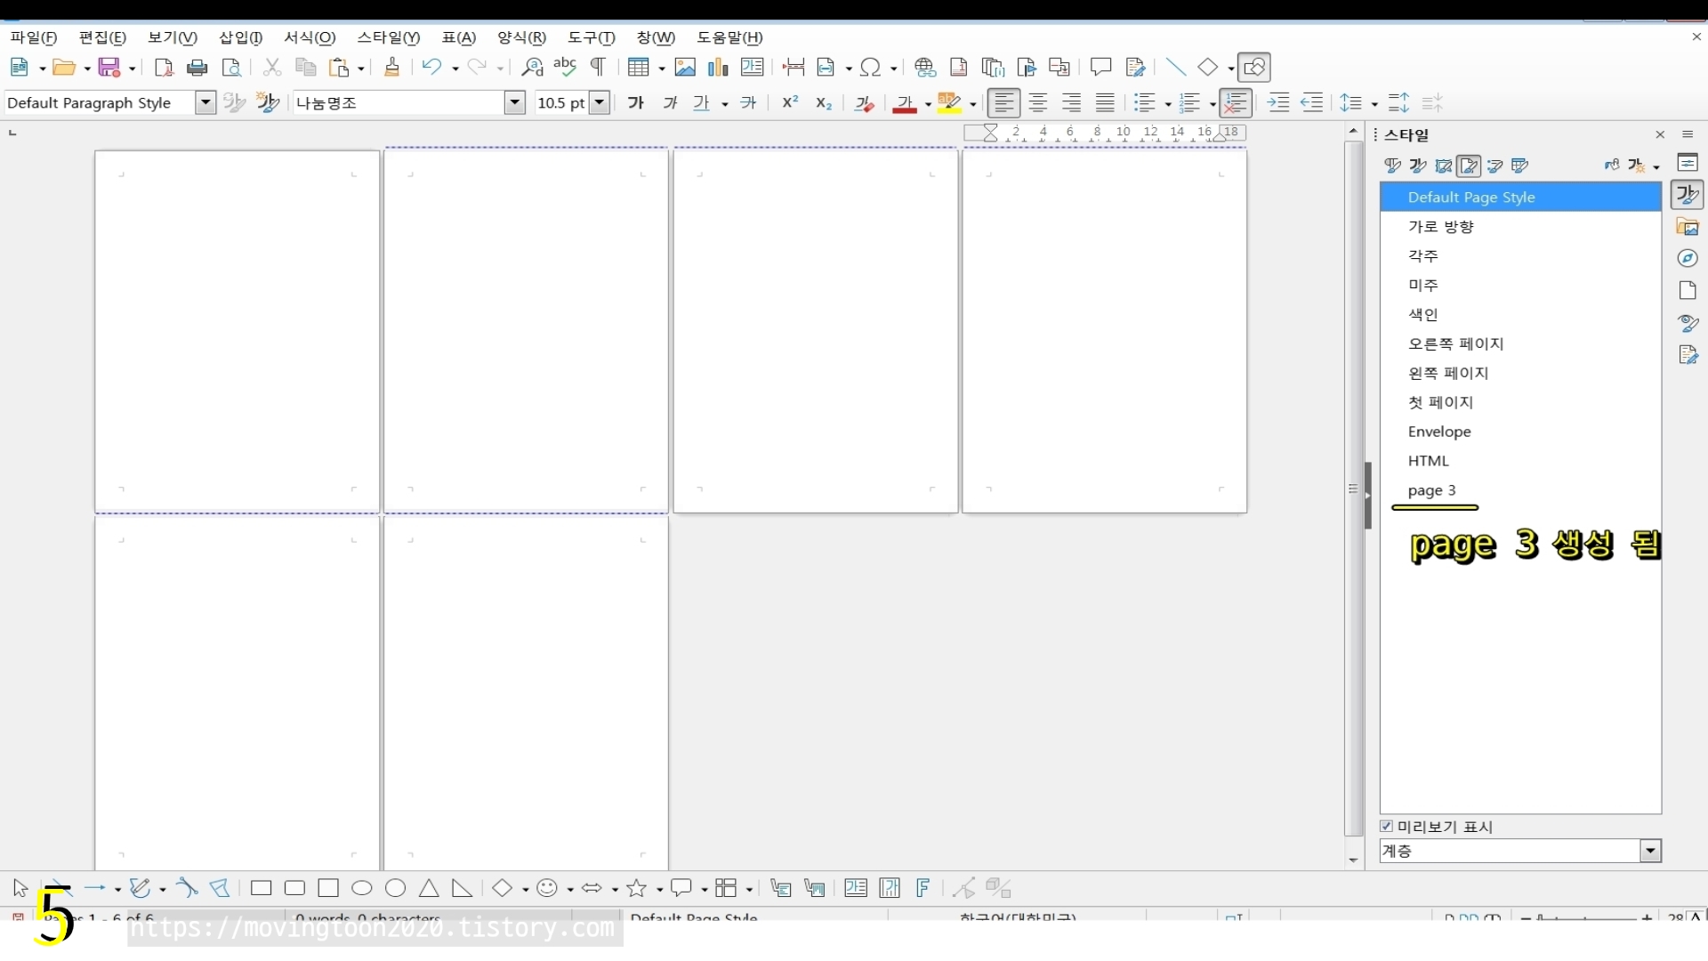Select Default Page Style entry

tap(1520, 198)
